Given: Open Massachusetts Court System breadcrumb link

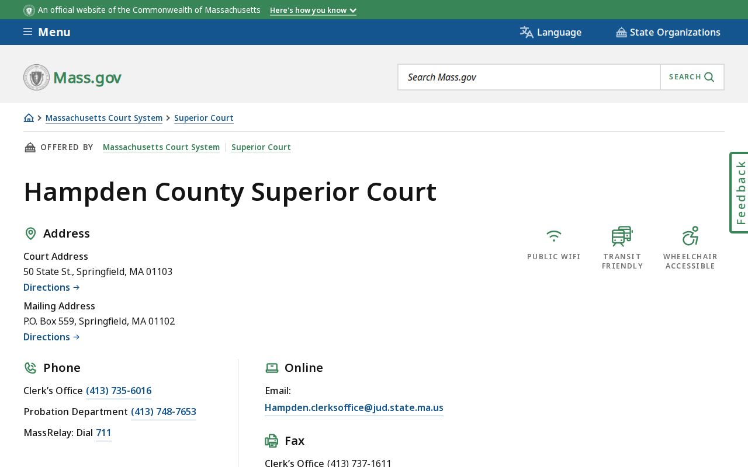Looking at the screenshot, I should click(104, 118).
